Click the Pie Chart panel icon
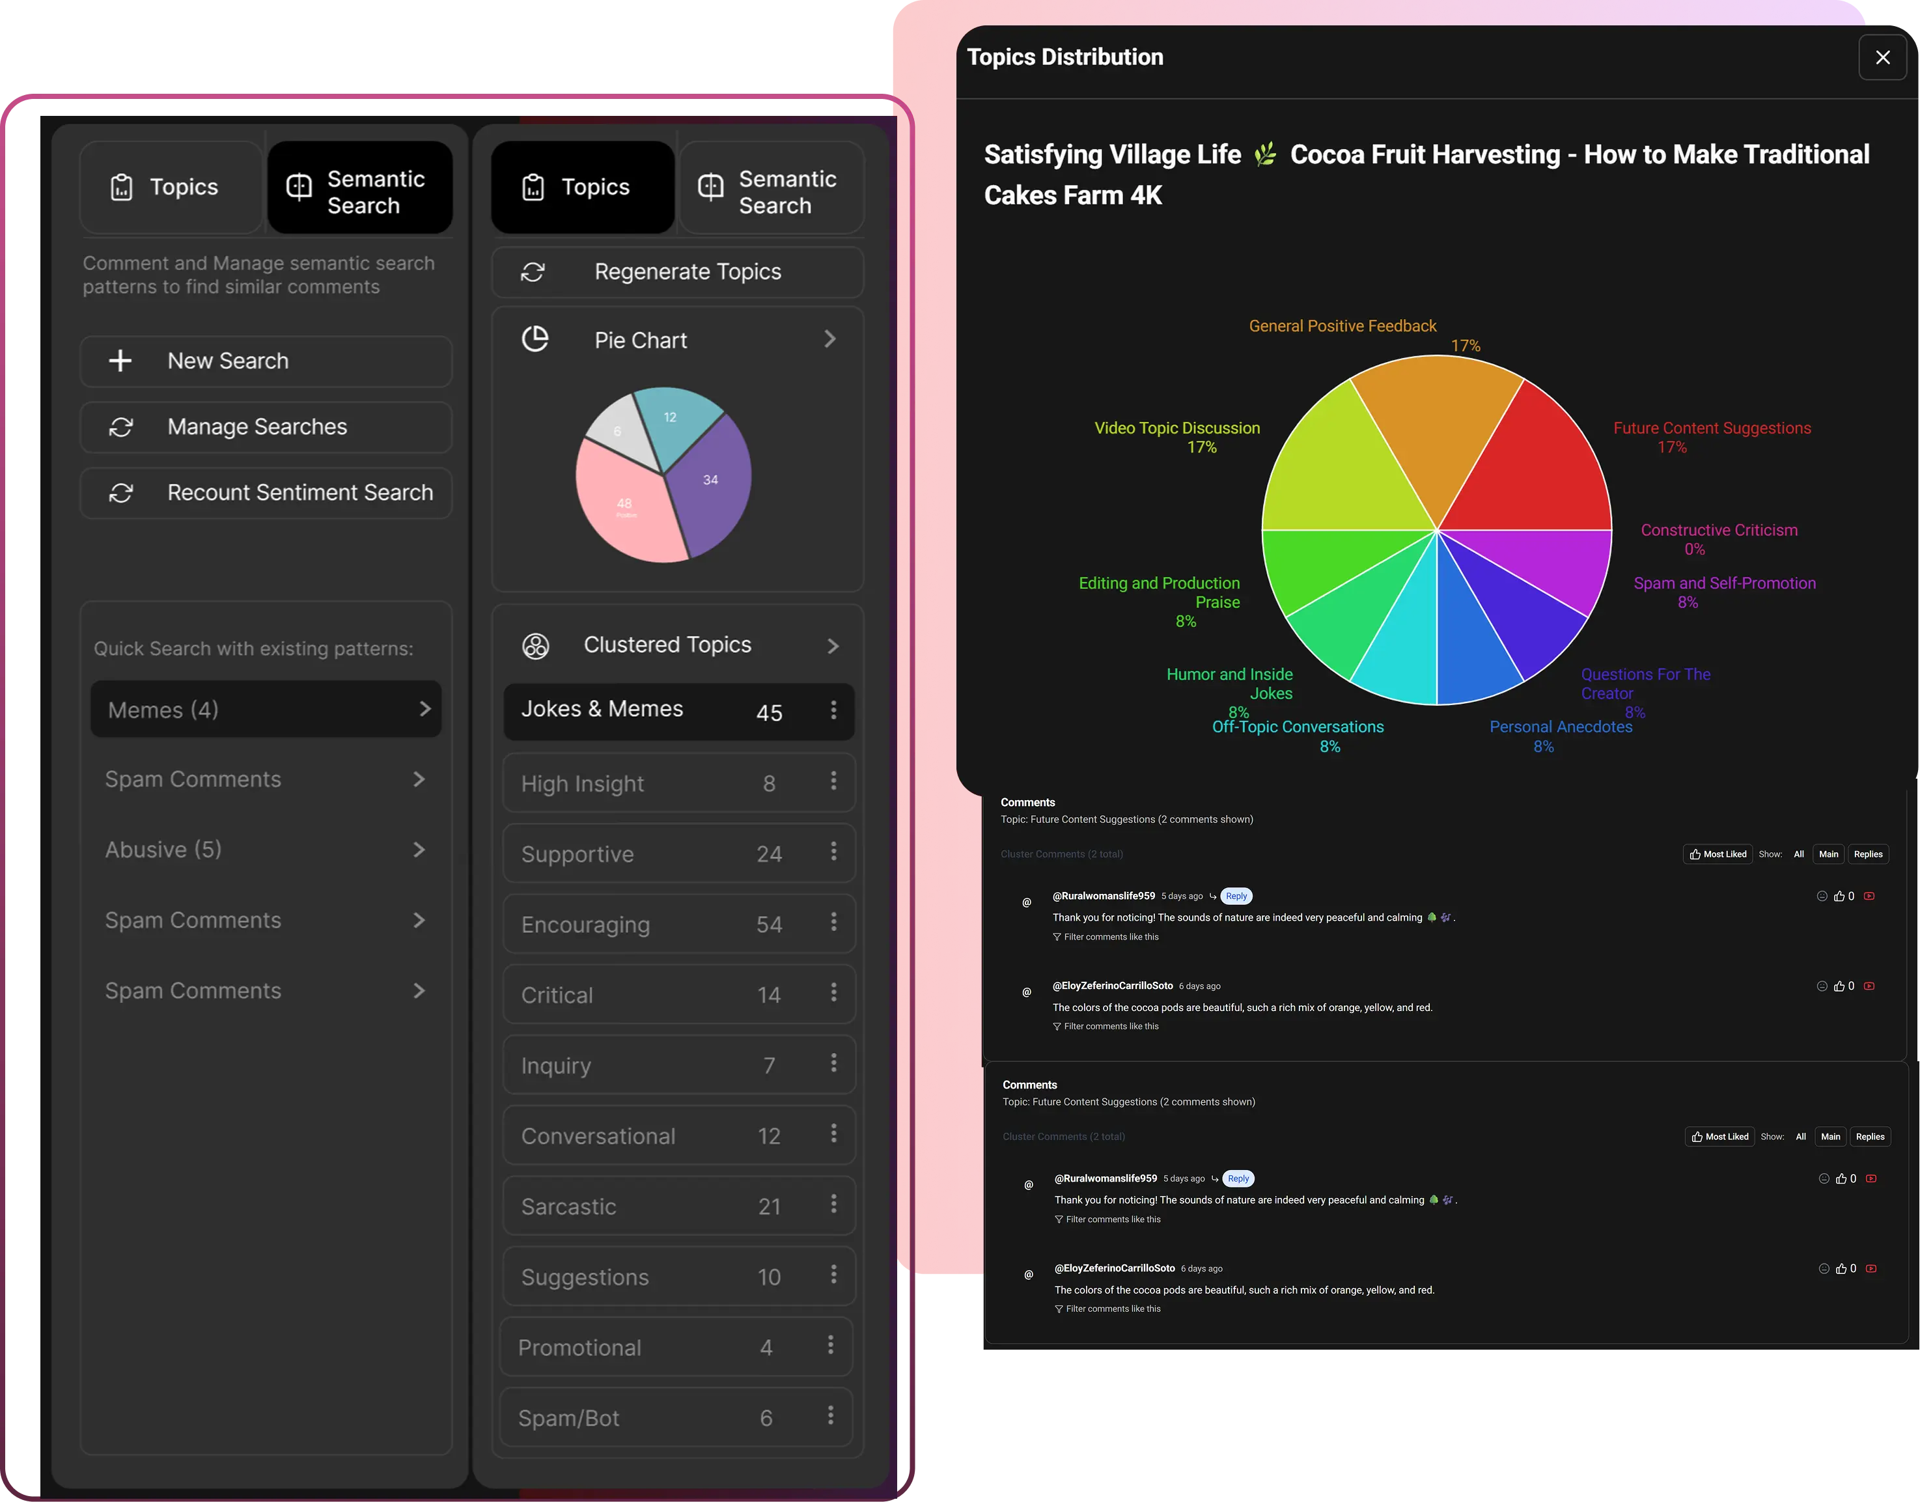 (536, 339)
